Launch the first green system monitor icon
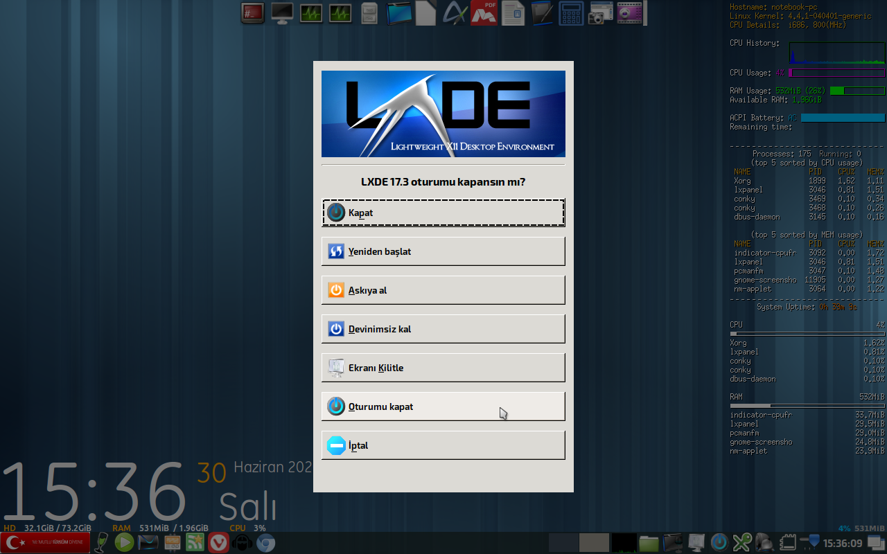The image size is (887, 554). tap(311, 12)
